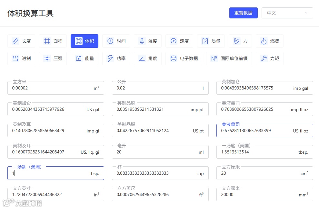Switch to the 面积 category tab

click(53, 41)
